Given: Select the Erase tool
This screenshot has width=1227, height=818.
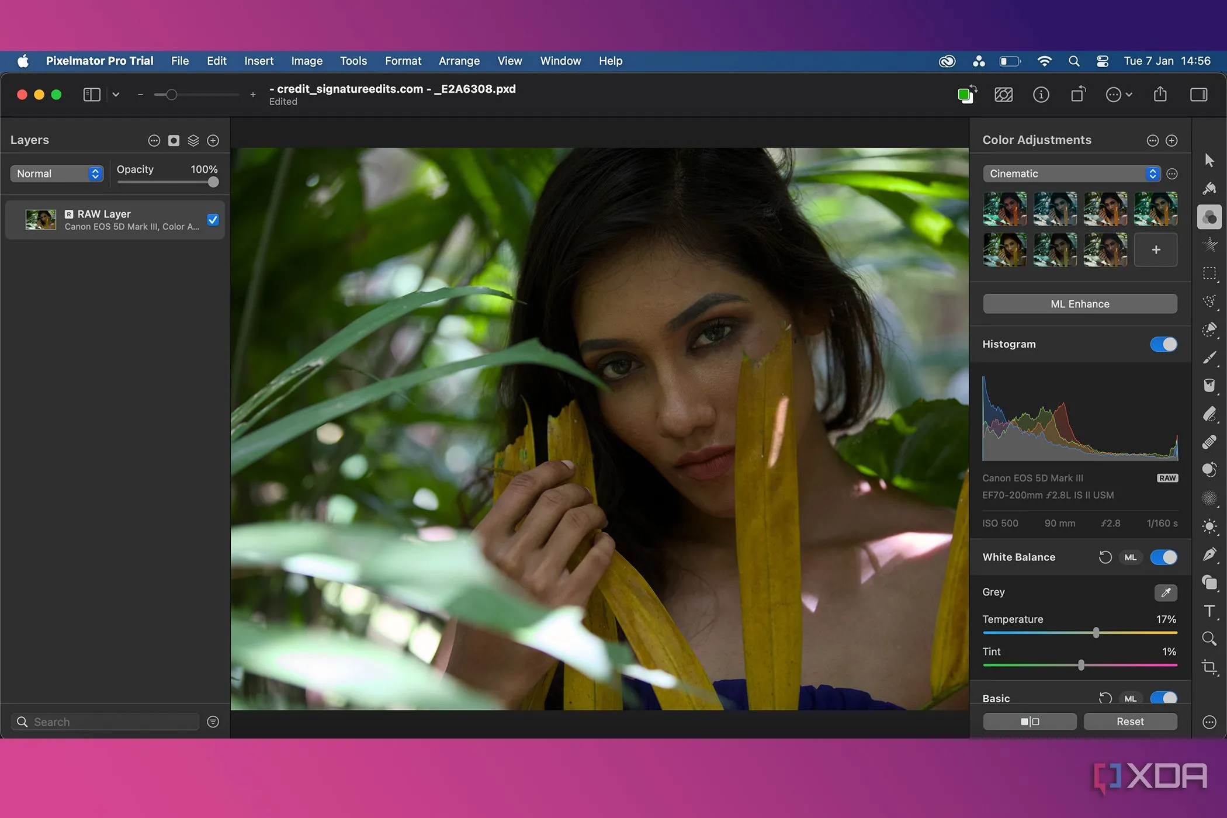Looking at the screenshot, I should (x=1209, y=414).
